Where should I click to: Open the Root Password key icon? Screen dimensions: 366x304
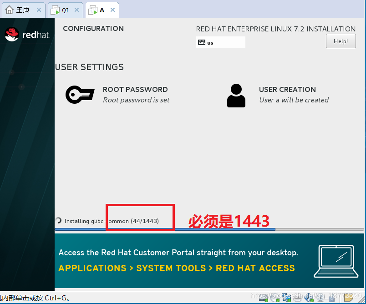(80, 95)
